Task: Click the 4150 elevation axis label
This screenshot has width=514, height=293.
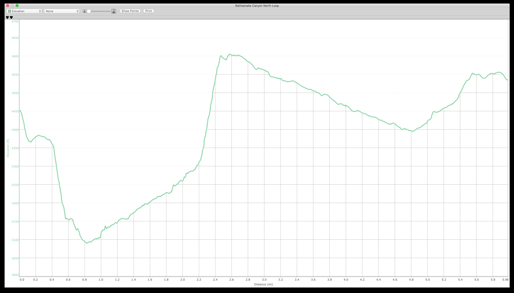Action: pos(15,222)
